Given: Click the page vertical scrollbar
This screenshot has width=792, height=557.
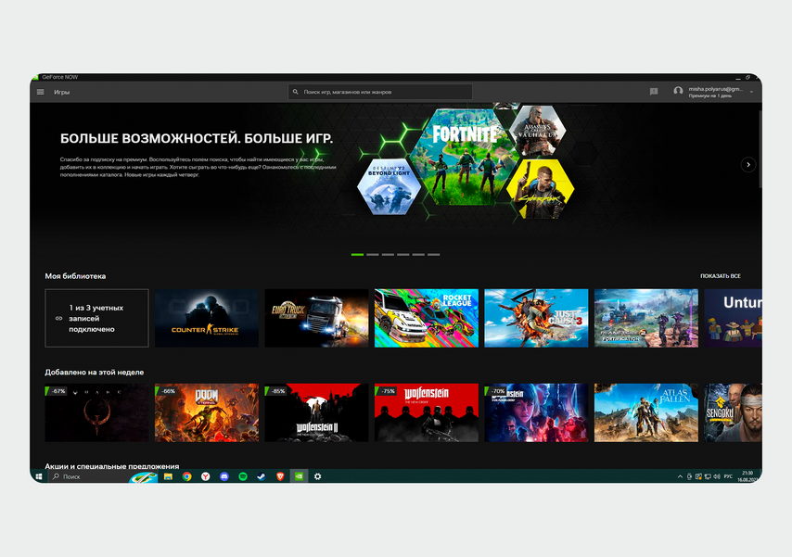Looking at the screenshot, I should pyautogui.click(x=760, y=149).
